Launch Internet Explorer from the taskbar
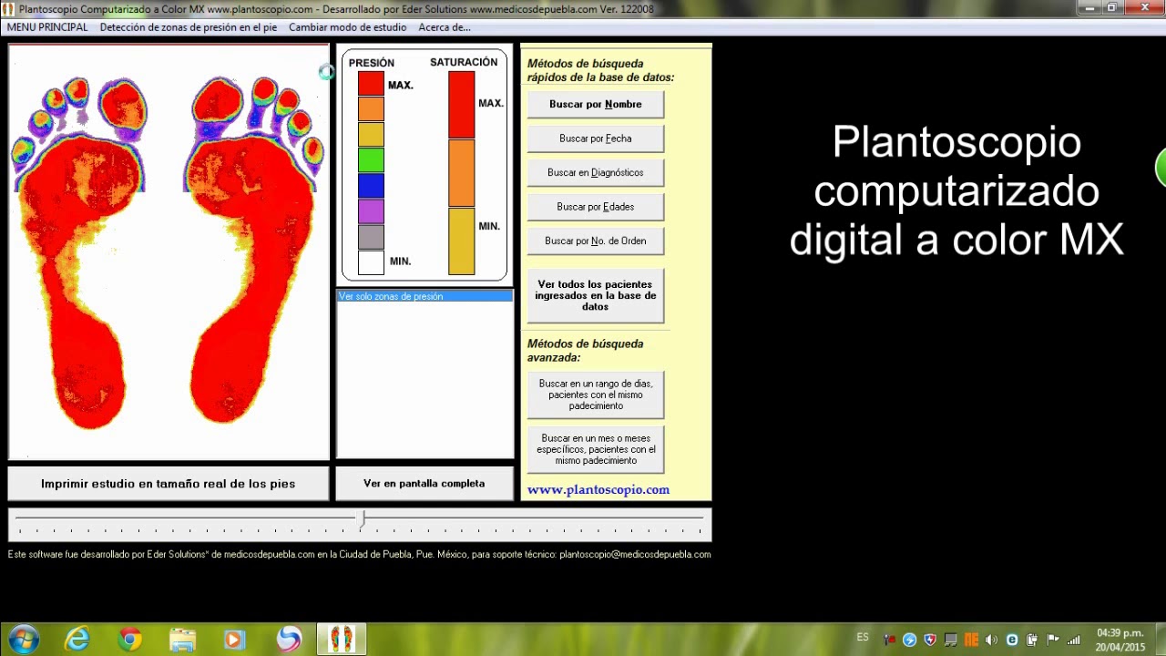 [x=77, y=639]
